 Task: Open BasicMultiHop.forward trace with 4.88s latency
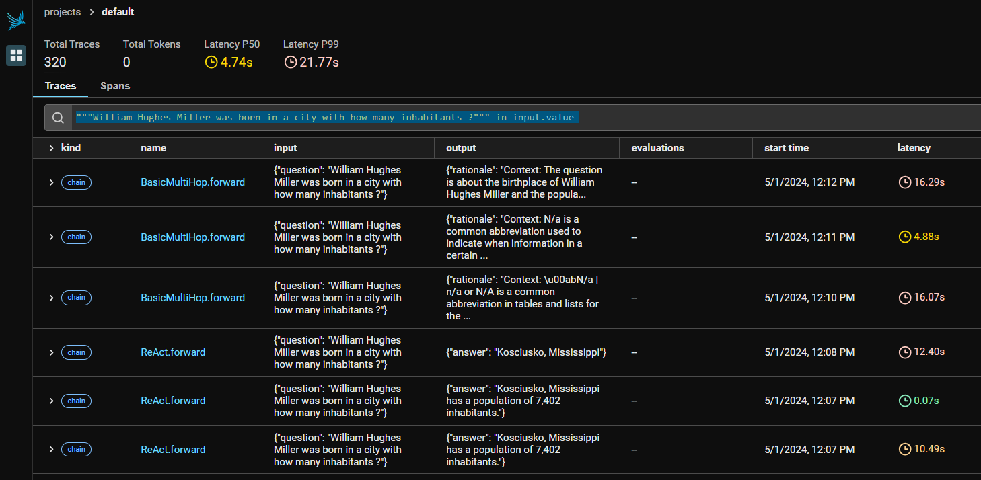[x=192, y=237]
